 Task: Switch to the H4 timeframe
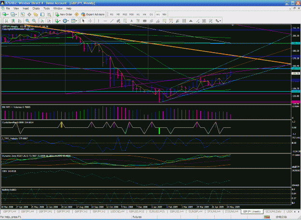[x=144, y=14]
